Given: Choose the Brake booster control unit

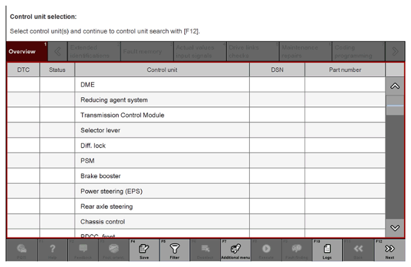Looking at the screenshot, I should coord(162,176).
